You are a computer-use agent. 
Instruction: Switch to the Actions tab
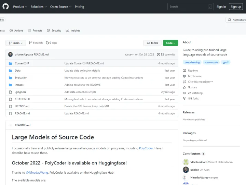tap(16, 30)
